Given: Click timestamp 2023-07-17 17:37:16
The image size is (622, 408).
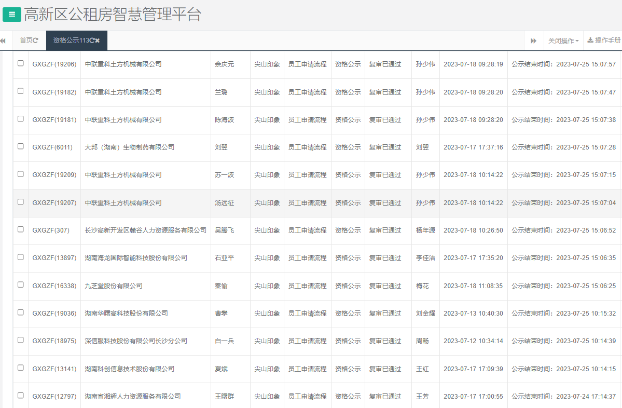Looking at the screenshot, I should (473, 147).
